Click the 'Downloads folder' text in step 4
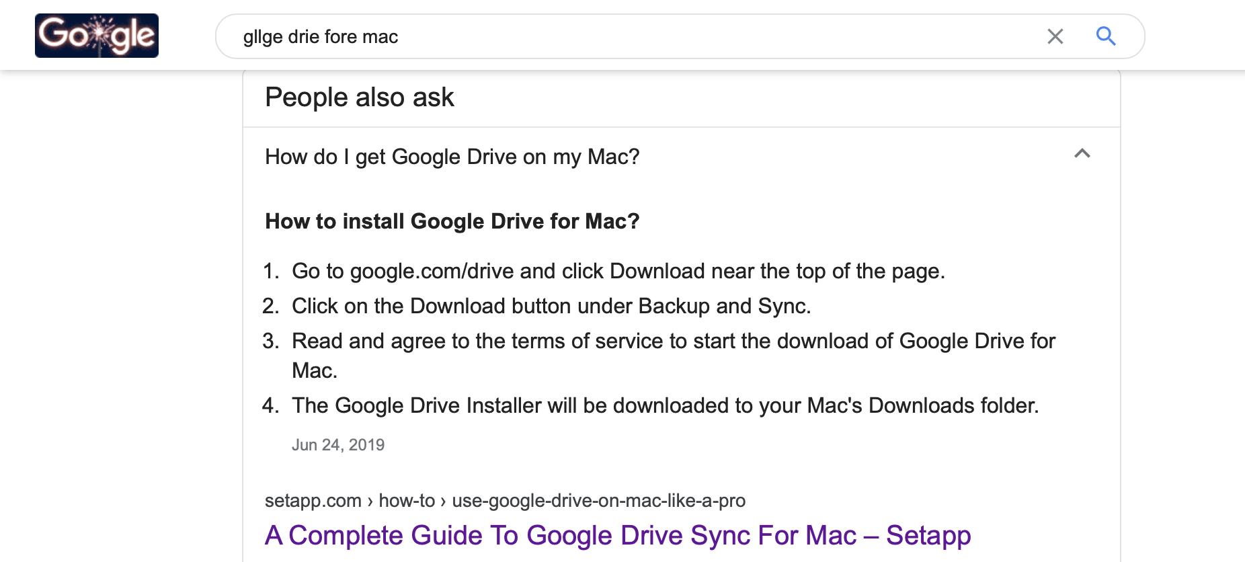 coord(952,405)
